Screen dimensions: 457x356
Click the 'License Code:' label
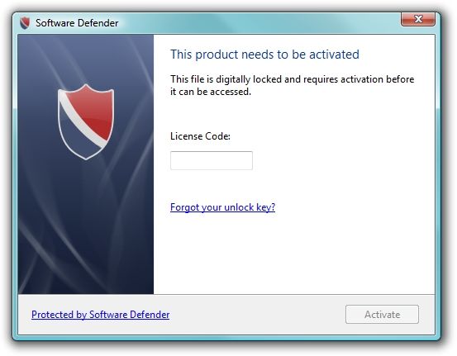point(200,136)
